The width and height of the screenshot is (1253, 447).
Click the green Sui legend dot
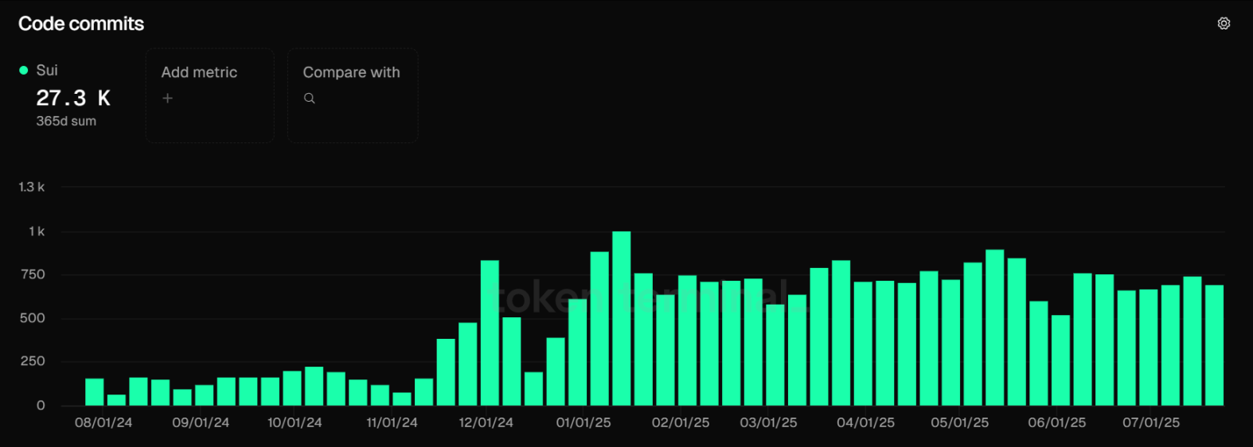(x=24, y=70)
